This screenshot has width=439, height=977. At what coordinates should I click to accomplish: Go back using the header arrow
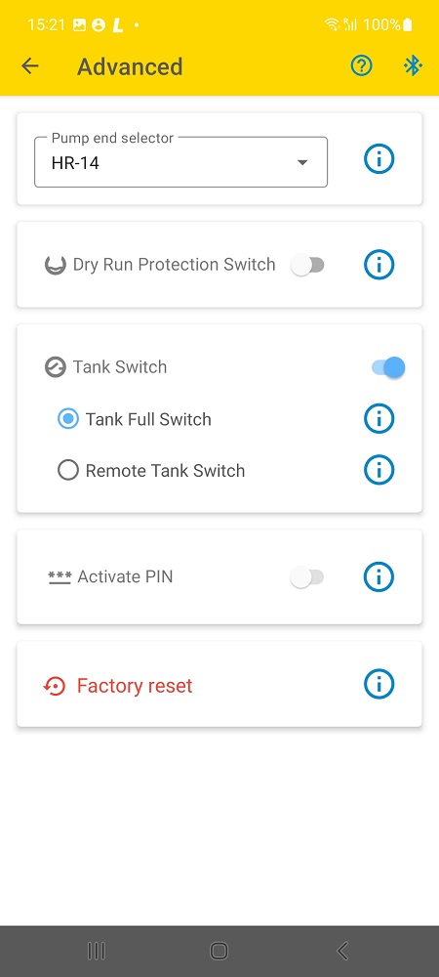pyautogui.click(x=30, y=66)
